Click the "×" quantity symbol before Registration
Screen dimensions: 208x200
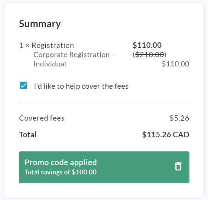click(27, 46)
